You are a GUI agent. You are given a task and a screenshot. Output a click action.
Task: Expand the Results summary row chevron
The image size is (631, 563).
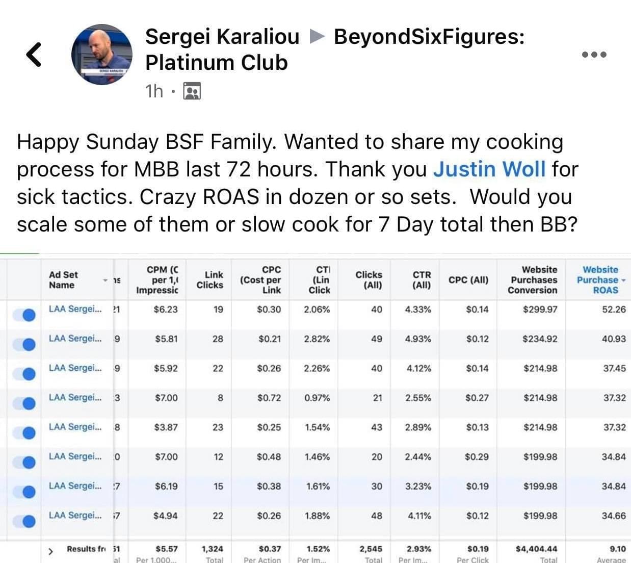[50, 551]
